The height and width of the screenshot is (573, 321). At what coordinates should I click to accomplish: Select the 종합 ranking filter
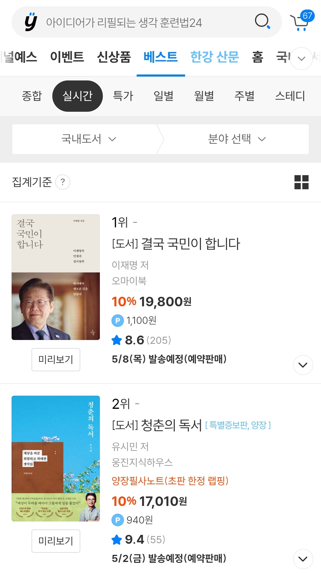pyautogui.click(x=32, y=96)
